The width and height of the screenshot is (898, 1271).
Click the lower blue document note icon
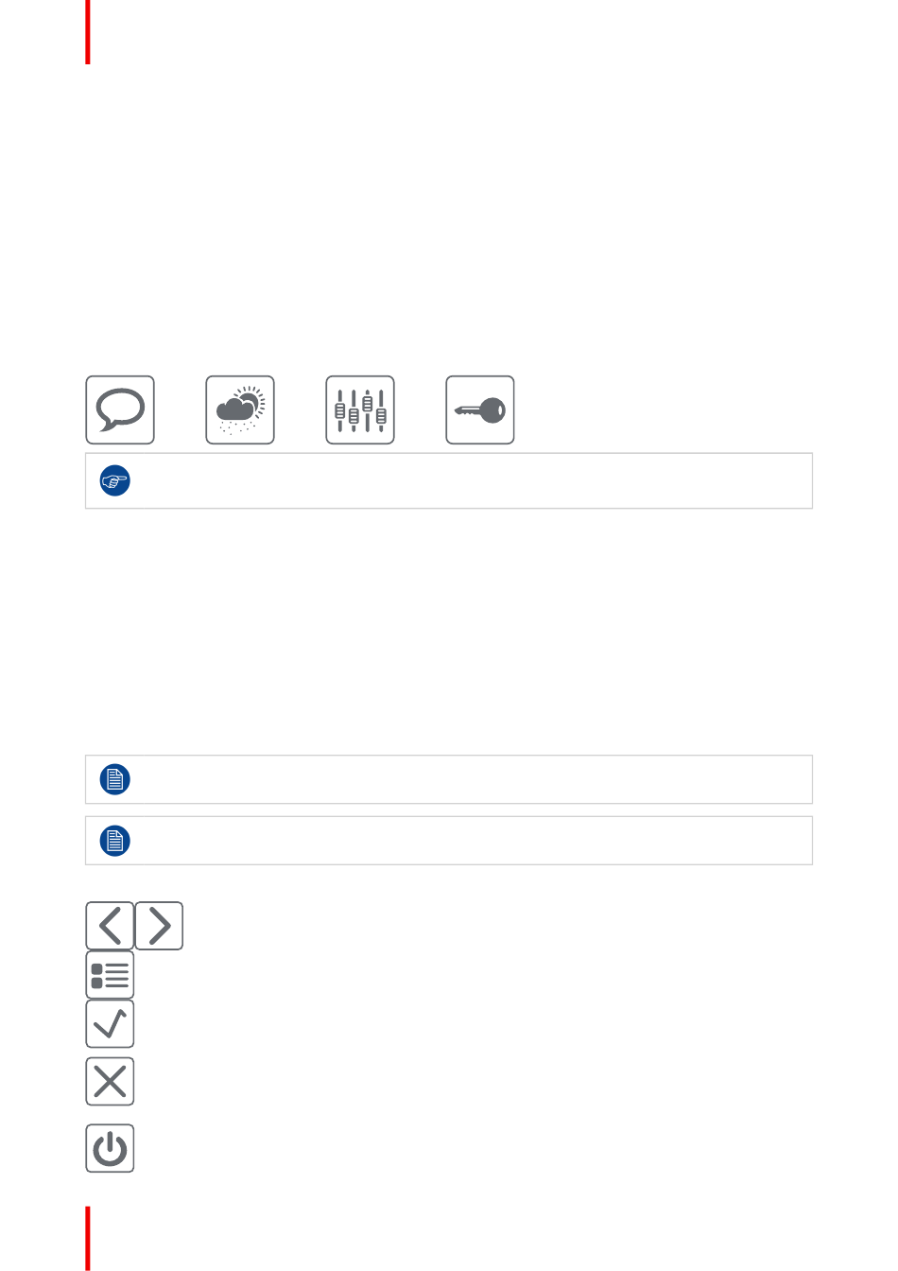pyautogui.click(x=115, y=841)
